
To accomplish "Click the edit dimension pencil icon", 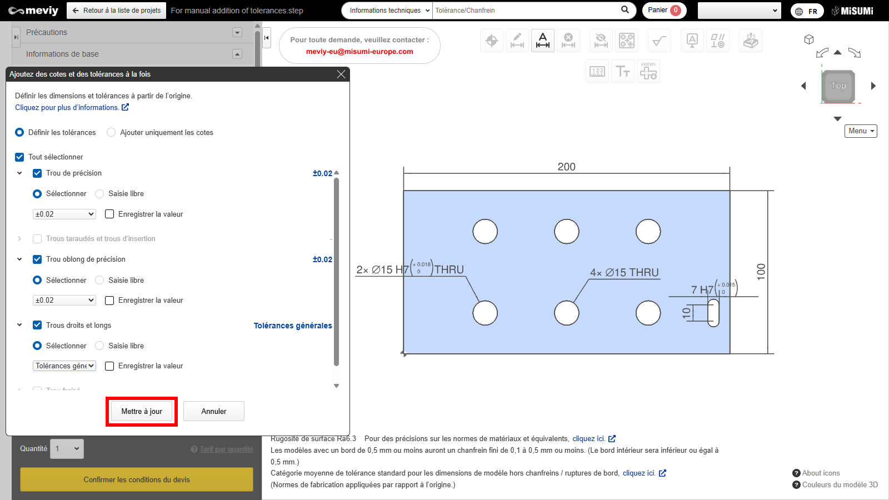I will tap(517, 41).
